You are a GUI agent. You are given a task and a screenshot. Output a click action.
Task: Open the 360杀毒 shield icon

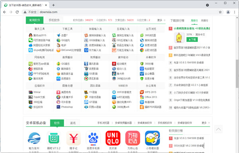142,64
